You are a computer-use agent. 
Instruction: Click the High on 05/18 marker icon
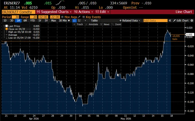click(7, 32)
